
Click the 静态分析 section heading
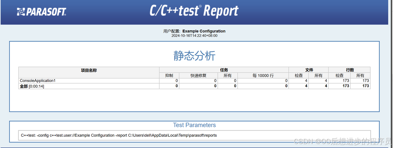[x=194, y=56]
